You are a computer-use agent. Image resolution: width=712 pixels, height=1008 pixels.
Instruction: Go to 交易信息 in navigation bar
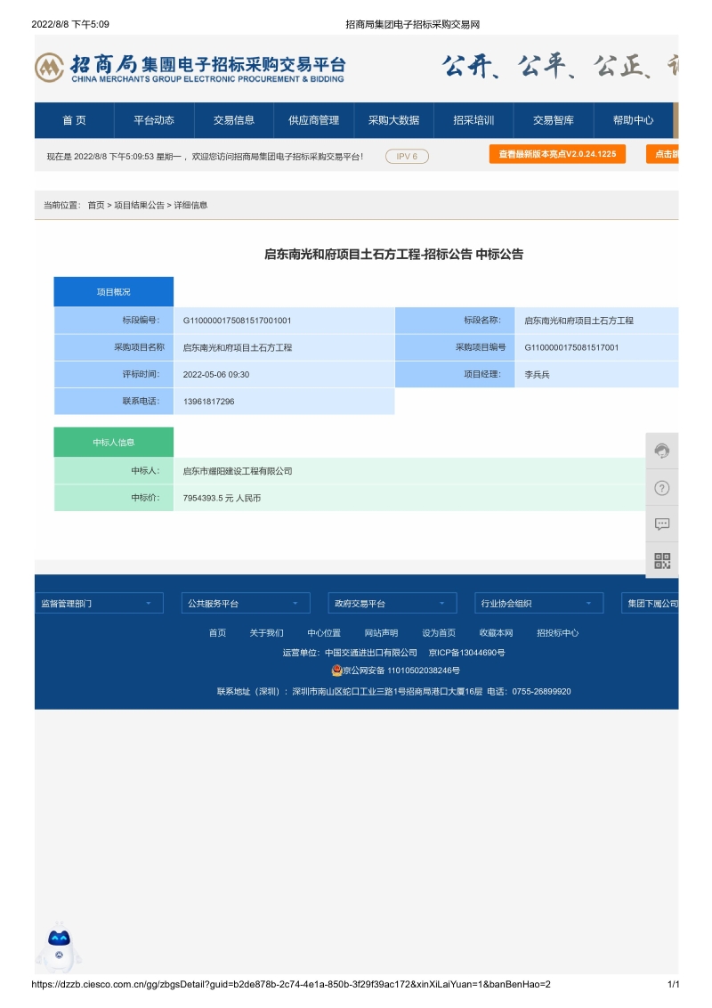pyautogui.click(x=234, y=120)
